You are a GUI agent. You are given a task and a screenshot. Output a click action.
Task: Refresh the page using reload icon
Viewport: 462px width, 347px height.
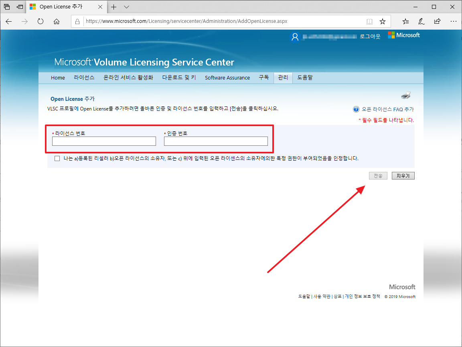pos(41,21)
